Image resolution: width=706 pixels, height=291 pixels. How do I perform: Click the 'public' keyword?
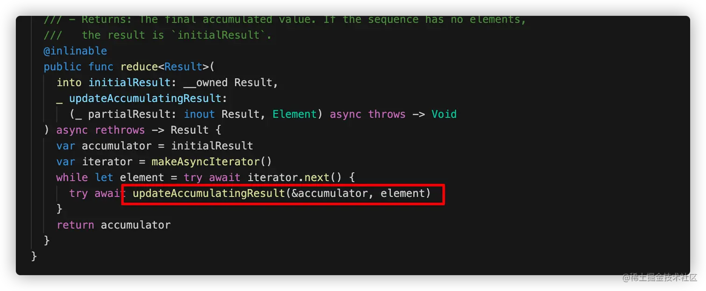coord(63,67)
